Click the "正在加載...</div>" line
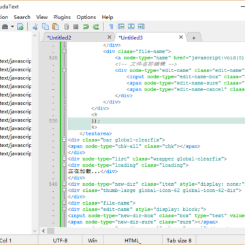The width and height of the screenshot is (245, 245). tap(93, 171)
